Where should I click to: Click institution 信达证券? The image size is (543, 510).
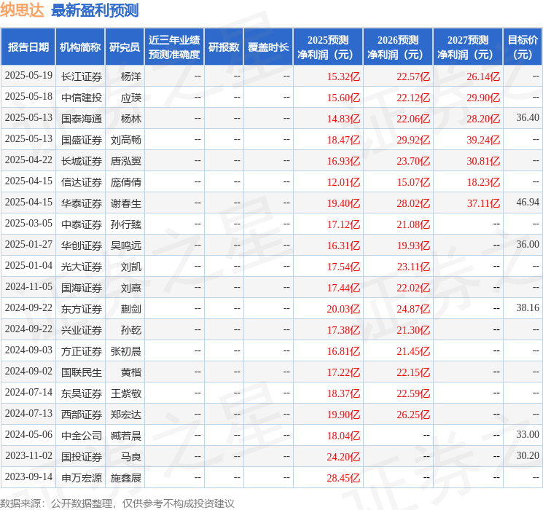point(82,182)
